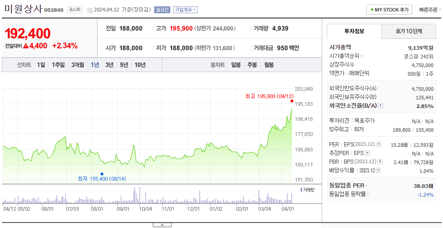The image size is (443, 228).
Task: Click red 최고 point marker on chart
Action: point(292,101)
